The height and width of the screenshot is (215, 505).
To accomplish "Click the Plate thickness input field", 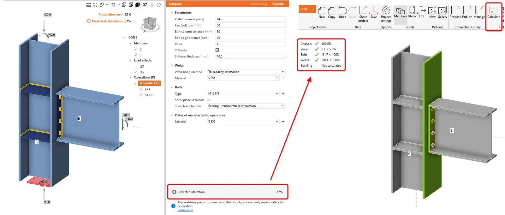I will point(251,19).
